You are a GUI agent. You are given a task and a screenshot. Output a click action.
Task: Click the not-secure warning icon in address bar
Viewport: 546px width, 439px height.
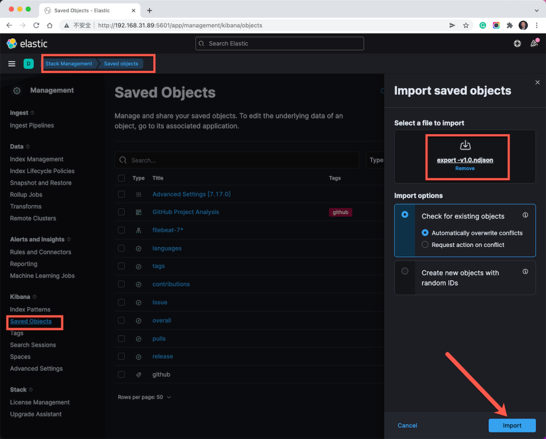(67, 25)
